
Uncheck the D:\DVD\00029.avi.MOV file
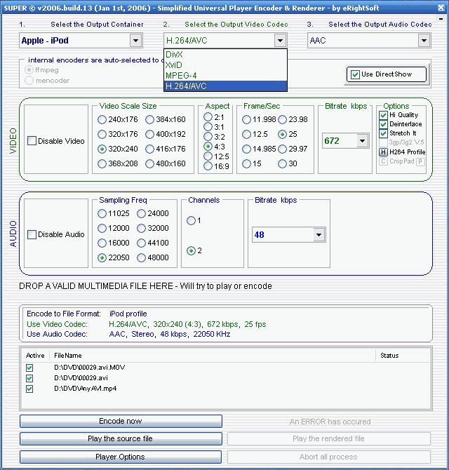click(x=29, y=368)
